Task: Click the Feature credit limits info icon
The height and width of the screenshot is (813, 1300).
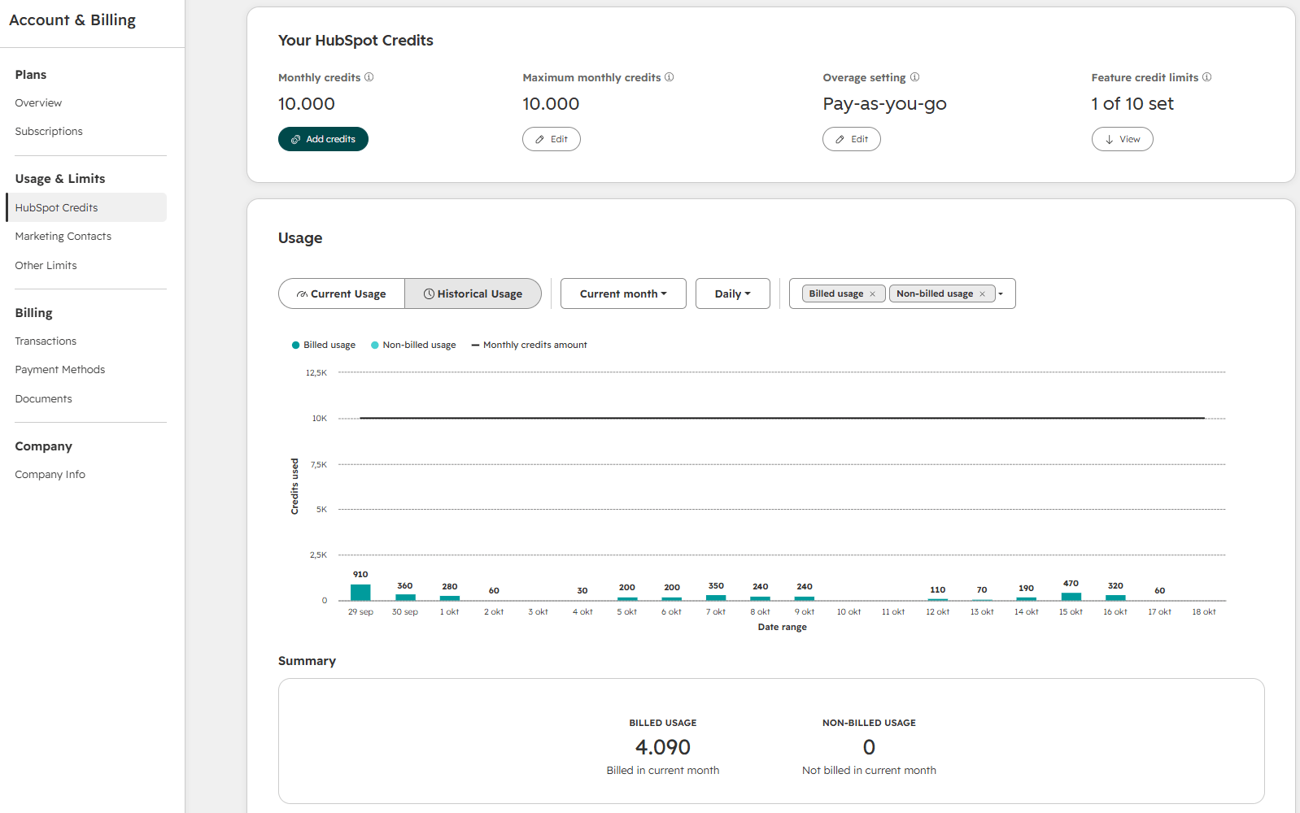Action: 1207,77
